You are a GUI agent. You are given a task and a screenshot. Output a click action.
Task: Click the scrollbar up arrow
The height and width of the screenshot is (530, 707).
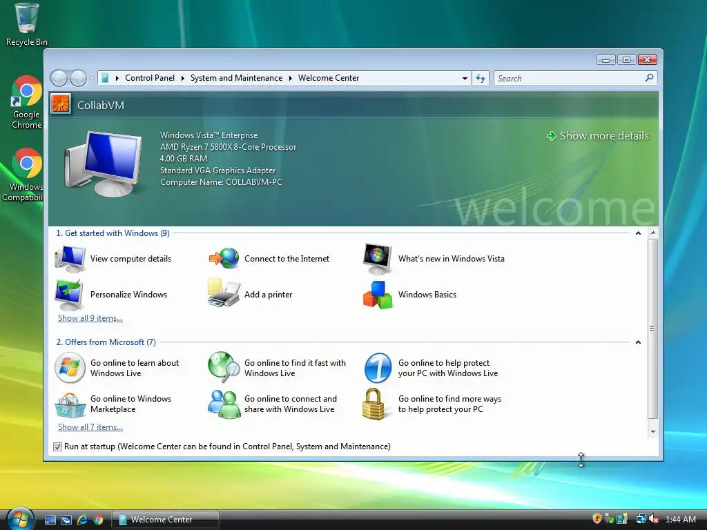pyautogui.click(x=653, y=233)
